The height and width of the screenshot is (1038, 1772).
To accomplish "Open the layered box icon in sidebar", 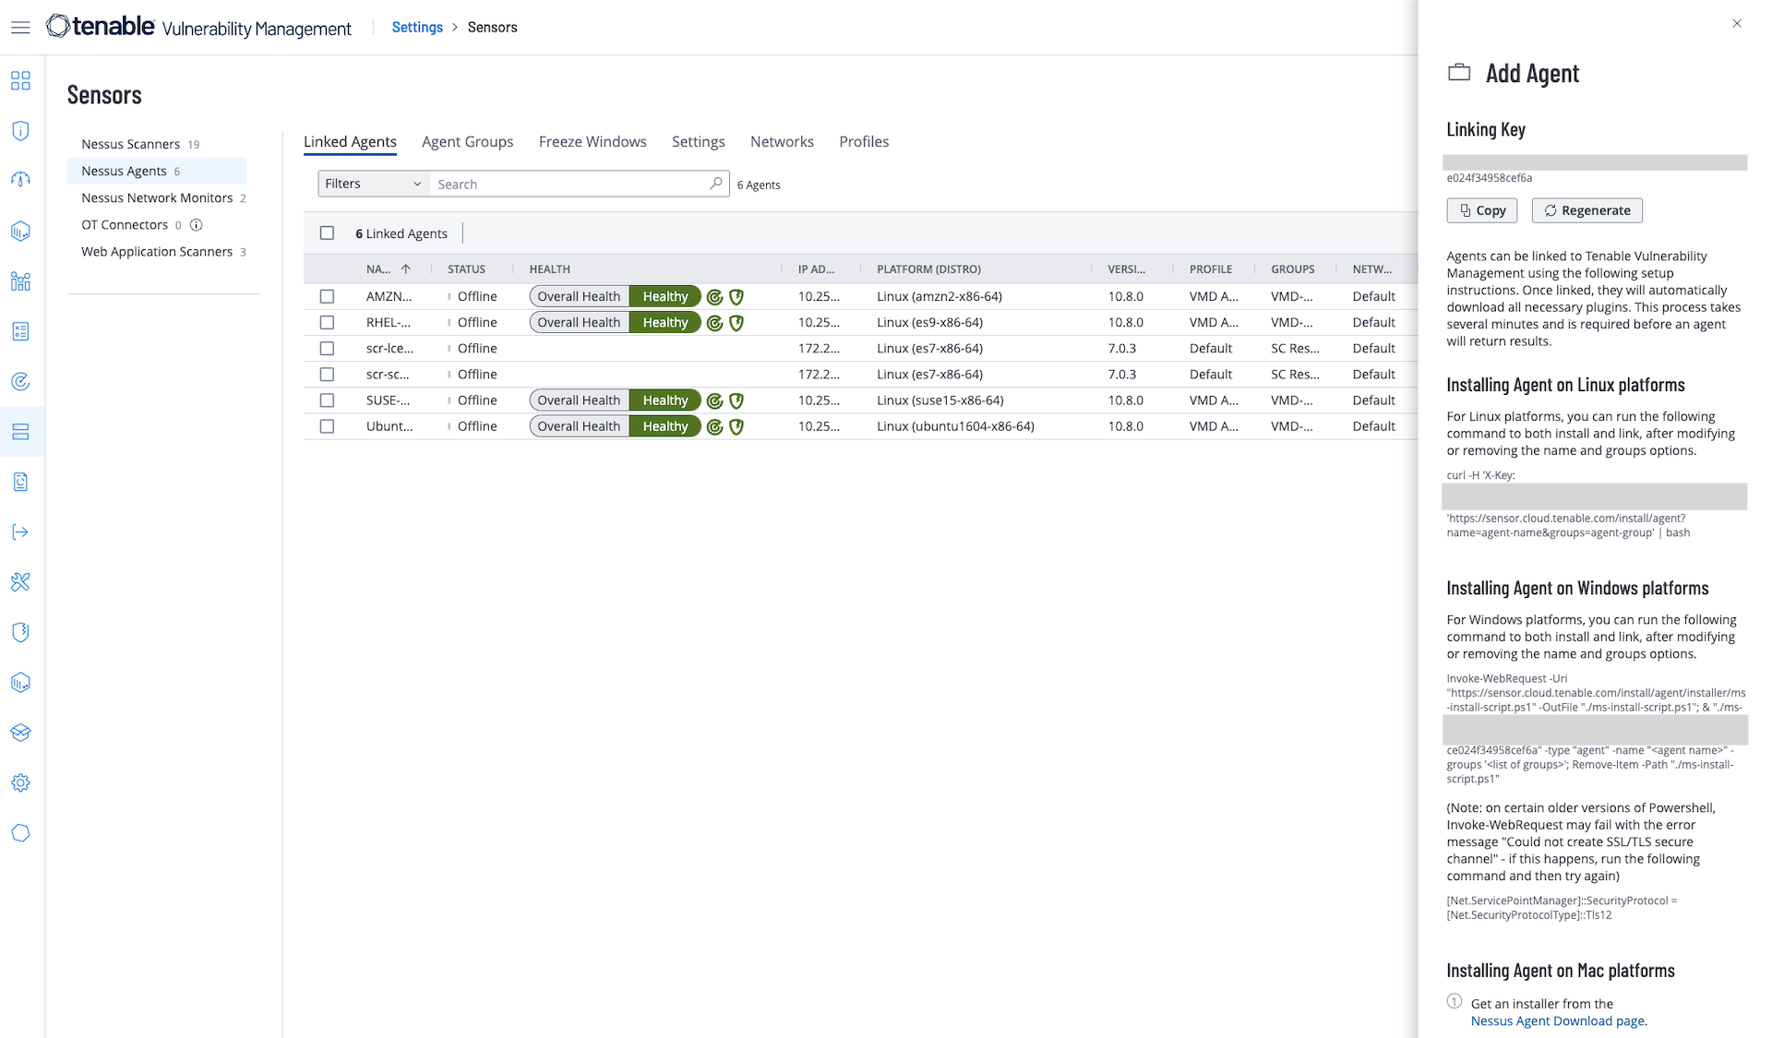I will pos(20,733).
